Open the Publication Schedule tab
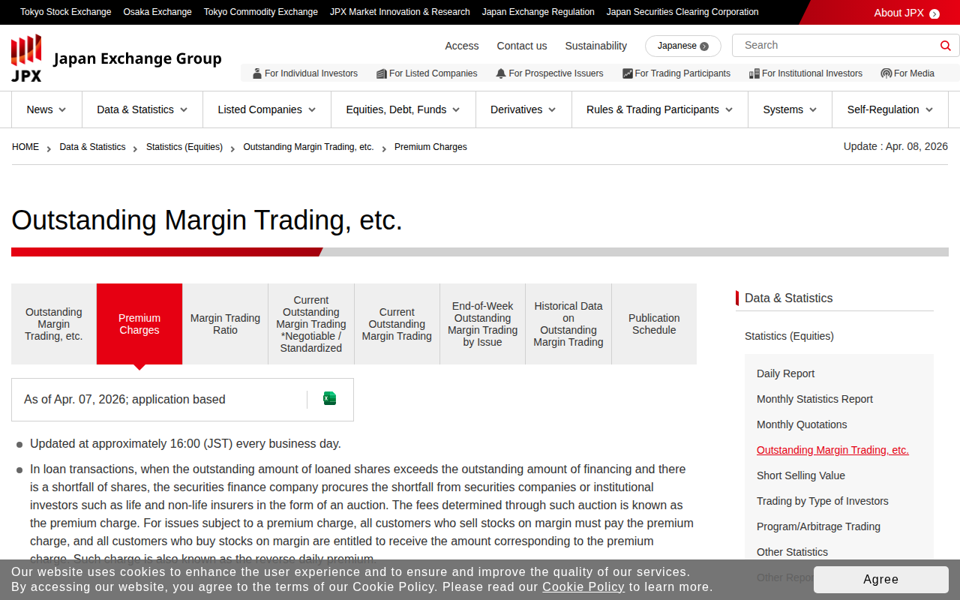This screenshot has height=600, width=960. coord(654,324)
